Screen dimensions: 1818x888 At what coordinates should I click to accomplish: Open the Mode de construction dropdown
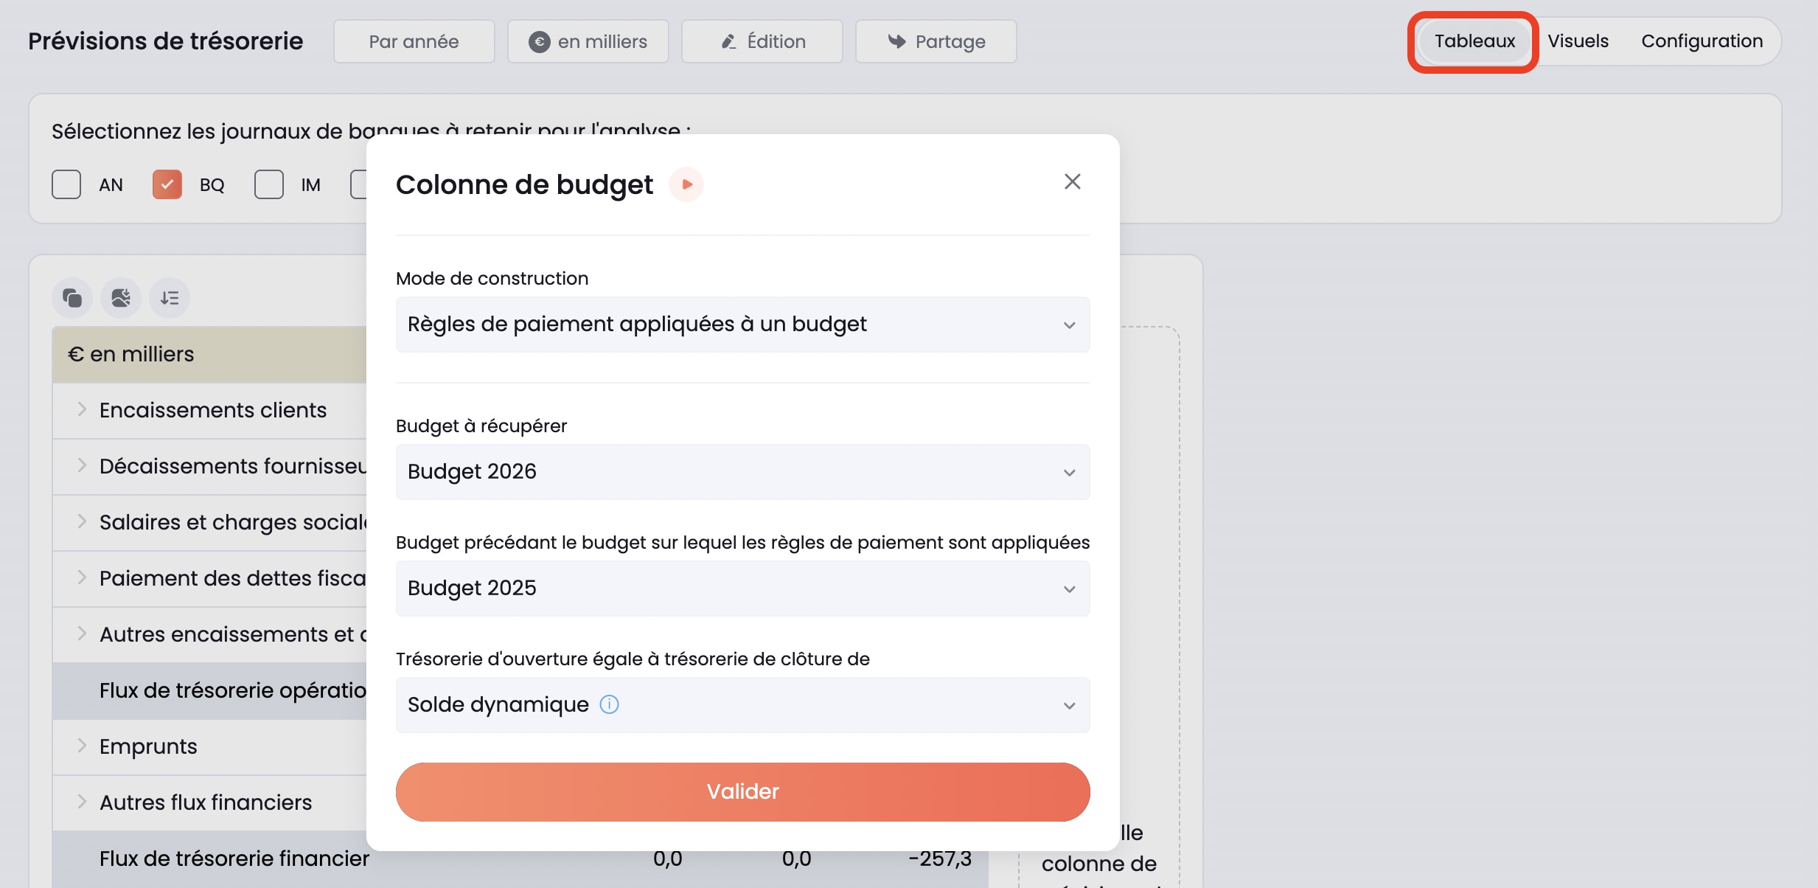click(x=742, y=325)
